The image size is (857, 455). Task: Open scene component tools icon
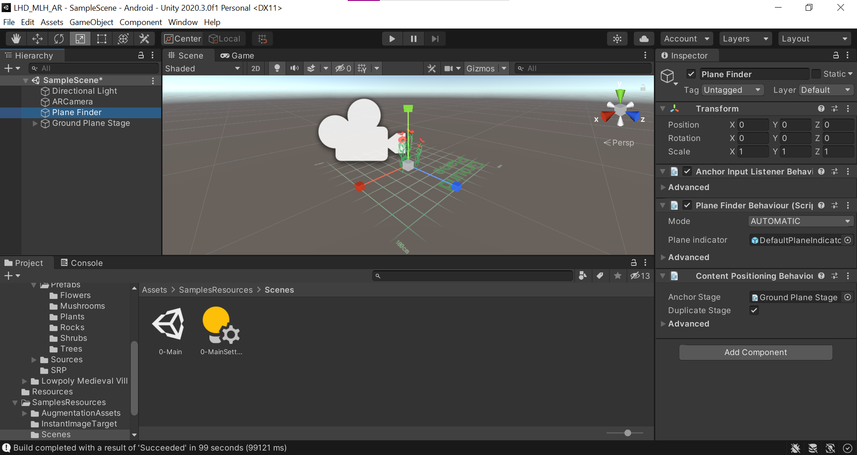(x=432, y=68)
